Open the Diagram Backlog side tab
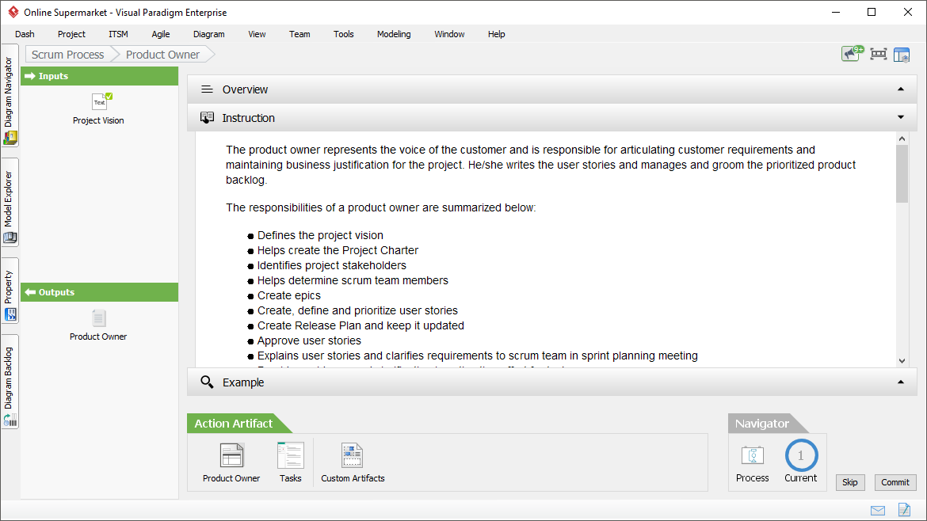927x521 pixels. (10, 382)
